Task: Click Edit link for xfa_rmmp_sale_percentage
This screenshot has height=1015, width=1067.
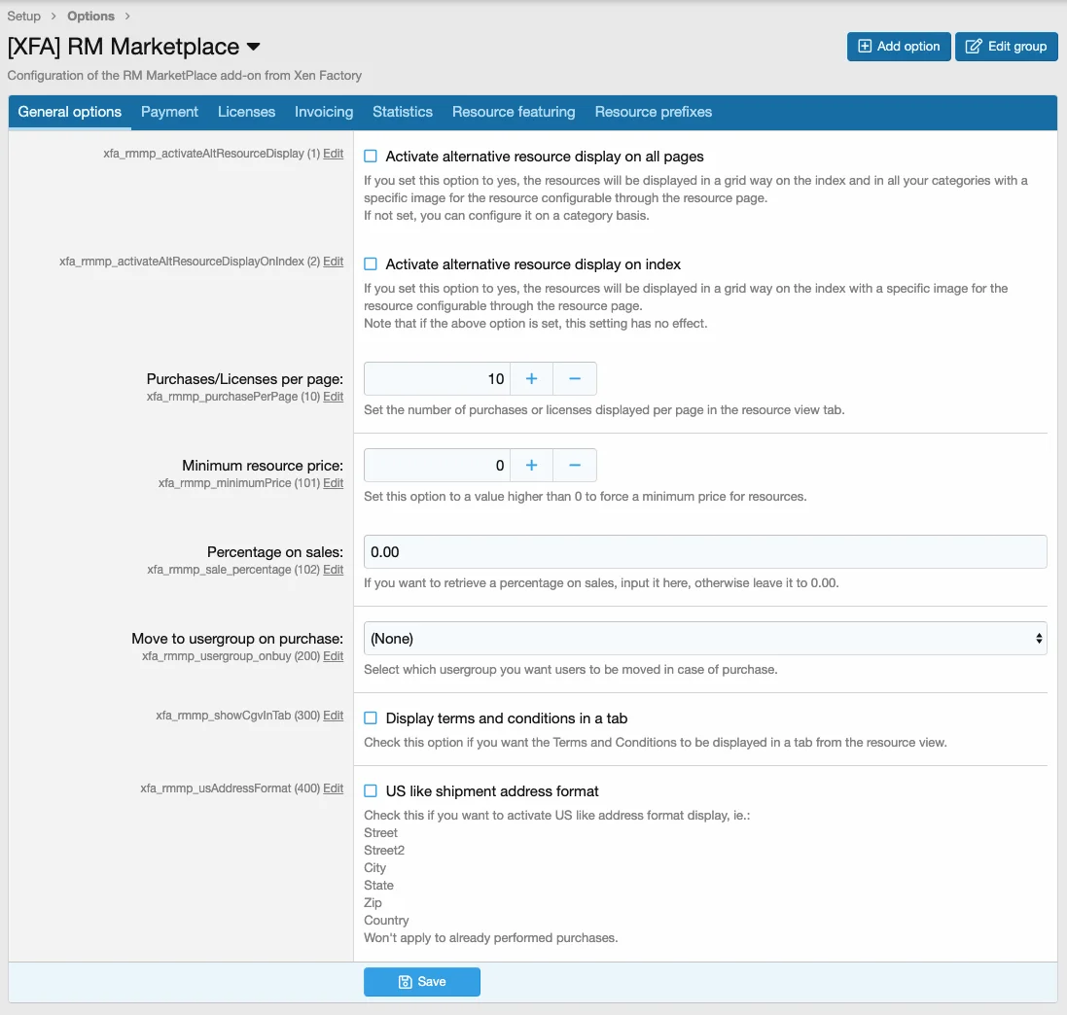Action: (333, 570)
